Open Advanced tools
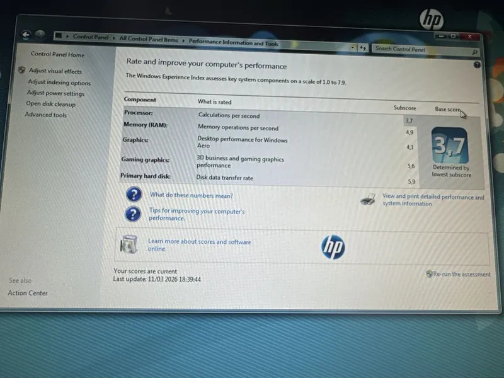 (x=45, y=115)
